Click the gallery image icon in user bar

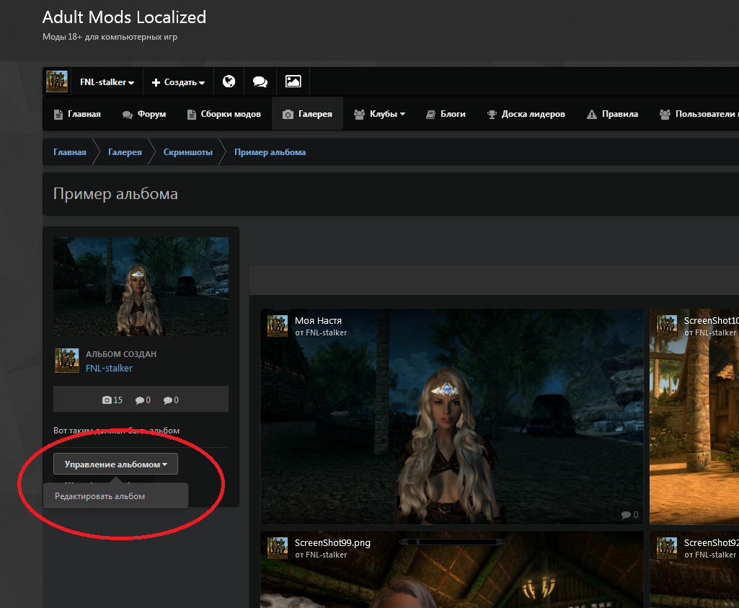[x=293, y=81]
